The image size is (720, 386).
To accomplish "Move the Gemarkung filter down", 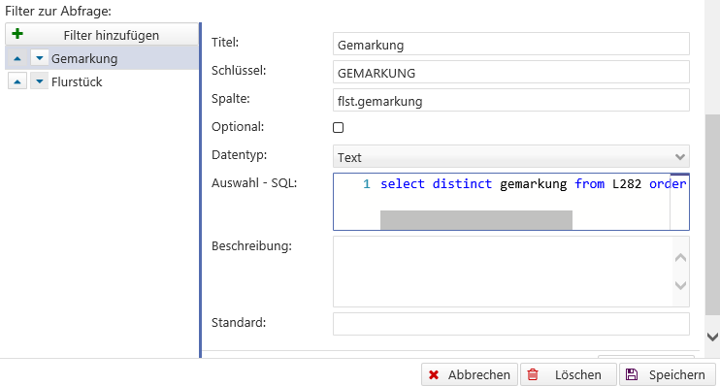I will [40, 58].
